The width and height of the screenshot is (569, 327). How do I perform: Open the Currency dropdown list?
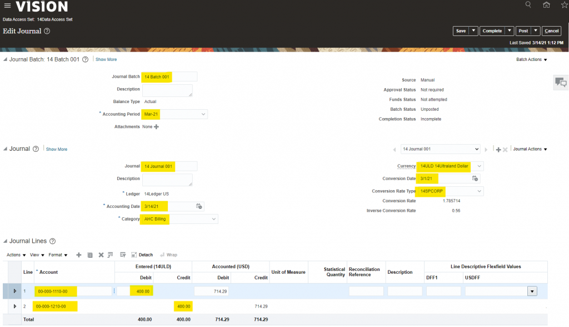tap(480, 166)
